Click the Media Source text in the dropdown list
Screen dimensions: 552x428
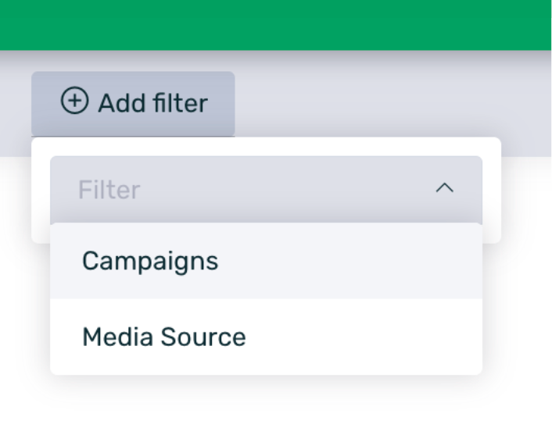[x=164, y=337]
